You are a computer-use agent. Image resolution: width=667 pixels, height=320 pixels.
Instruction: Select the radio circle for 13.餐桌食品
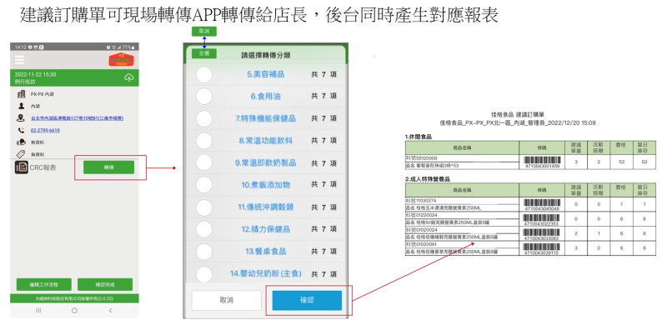pyautogui.click(x=204, y=252)
